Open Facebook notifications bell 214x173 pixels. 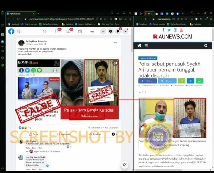point(118,31)
